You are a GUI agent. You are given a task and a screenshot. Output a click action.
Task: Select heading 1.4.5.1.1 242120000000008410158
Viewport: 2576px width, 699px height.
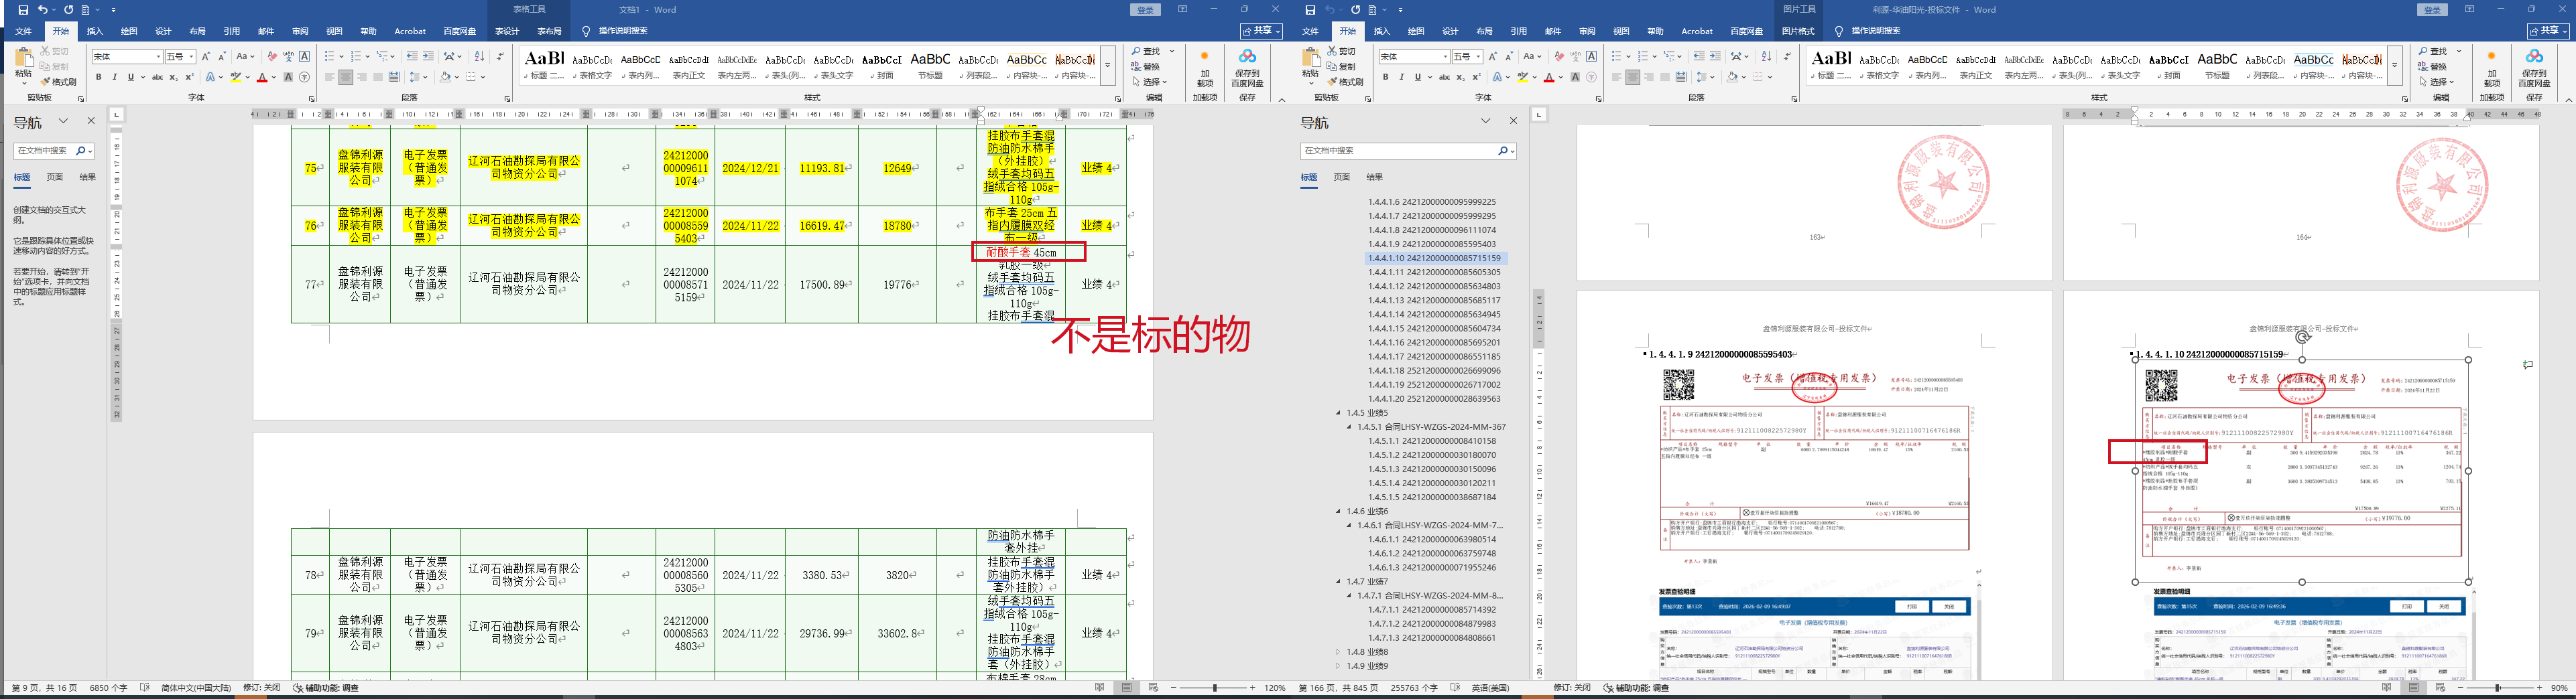point(1432,441)
